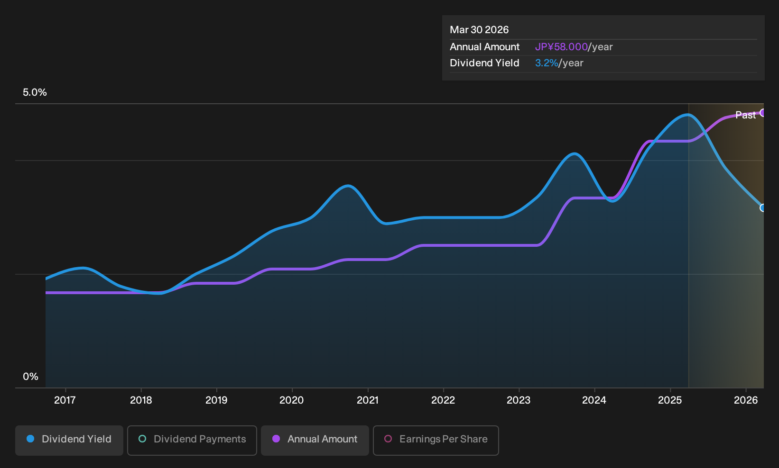The image size is (779, 468).
Task: Click the 2024 x-axis label
Action: tap(594, 400)
